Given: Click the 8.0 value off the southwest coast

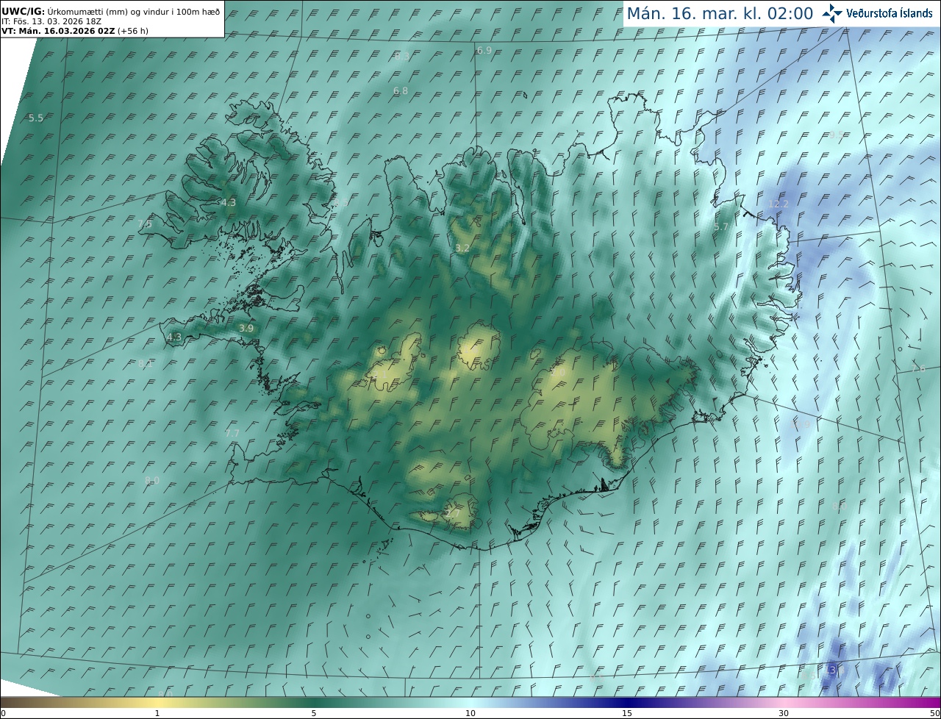Looking at the screenshot, I should 152,481.
